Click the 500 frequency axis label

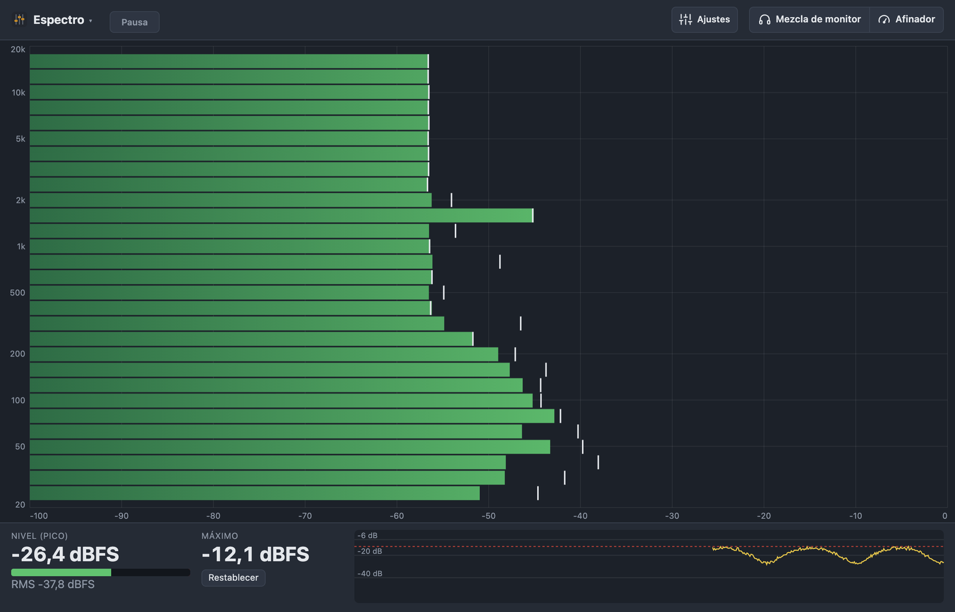[18, 293]
